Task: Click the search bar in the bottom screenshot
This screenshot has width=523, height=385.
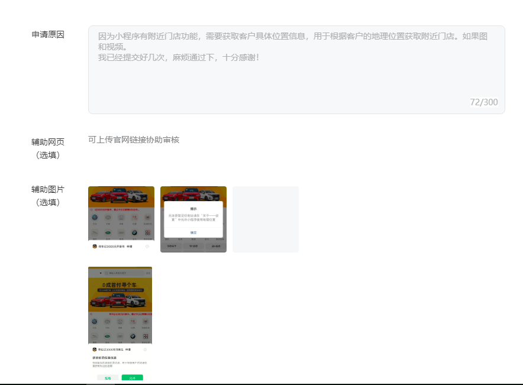Action: 124,273
